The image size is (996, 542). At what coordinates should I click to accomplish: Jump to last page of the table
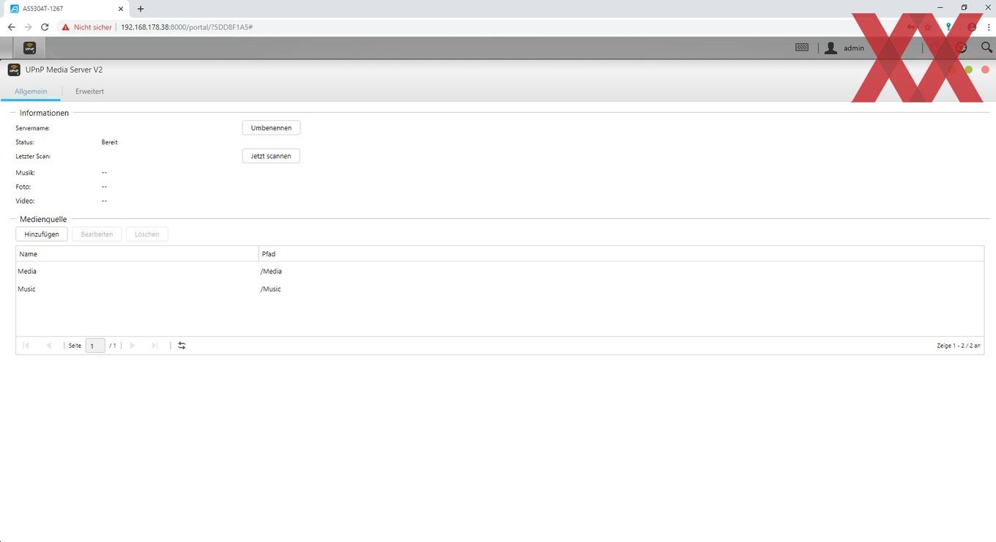tap(155, 346)
